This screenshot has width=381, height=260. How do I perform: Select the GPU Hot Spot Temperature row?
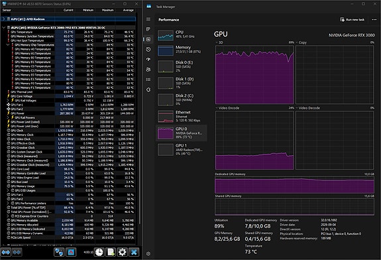pos(68,40)
